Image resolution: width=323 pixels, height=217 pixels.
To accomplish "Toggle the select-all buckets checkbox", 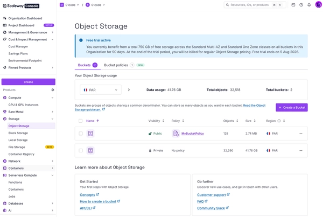I will coord(81,121).
